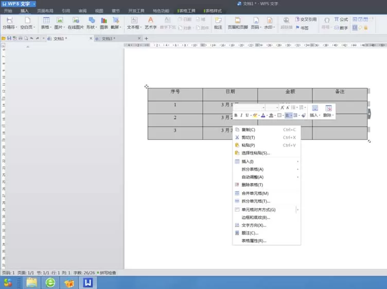Image resolution: width=387 pixels, height=289 pixels.
Task: Insert a 交叉引用 cross-reference
Action: tap(306, 19)
